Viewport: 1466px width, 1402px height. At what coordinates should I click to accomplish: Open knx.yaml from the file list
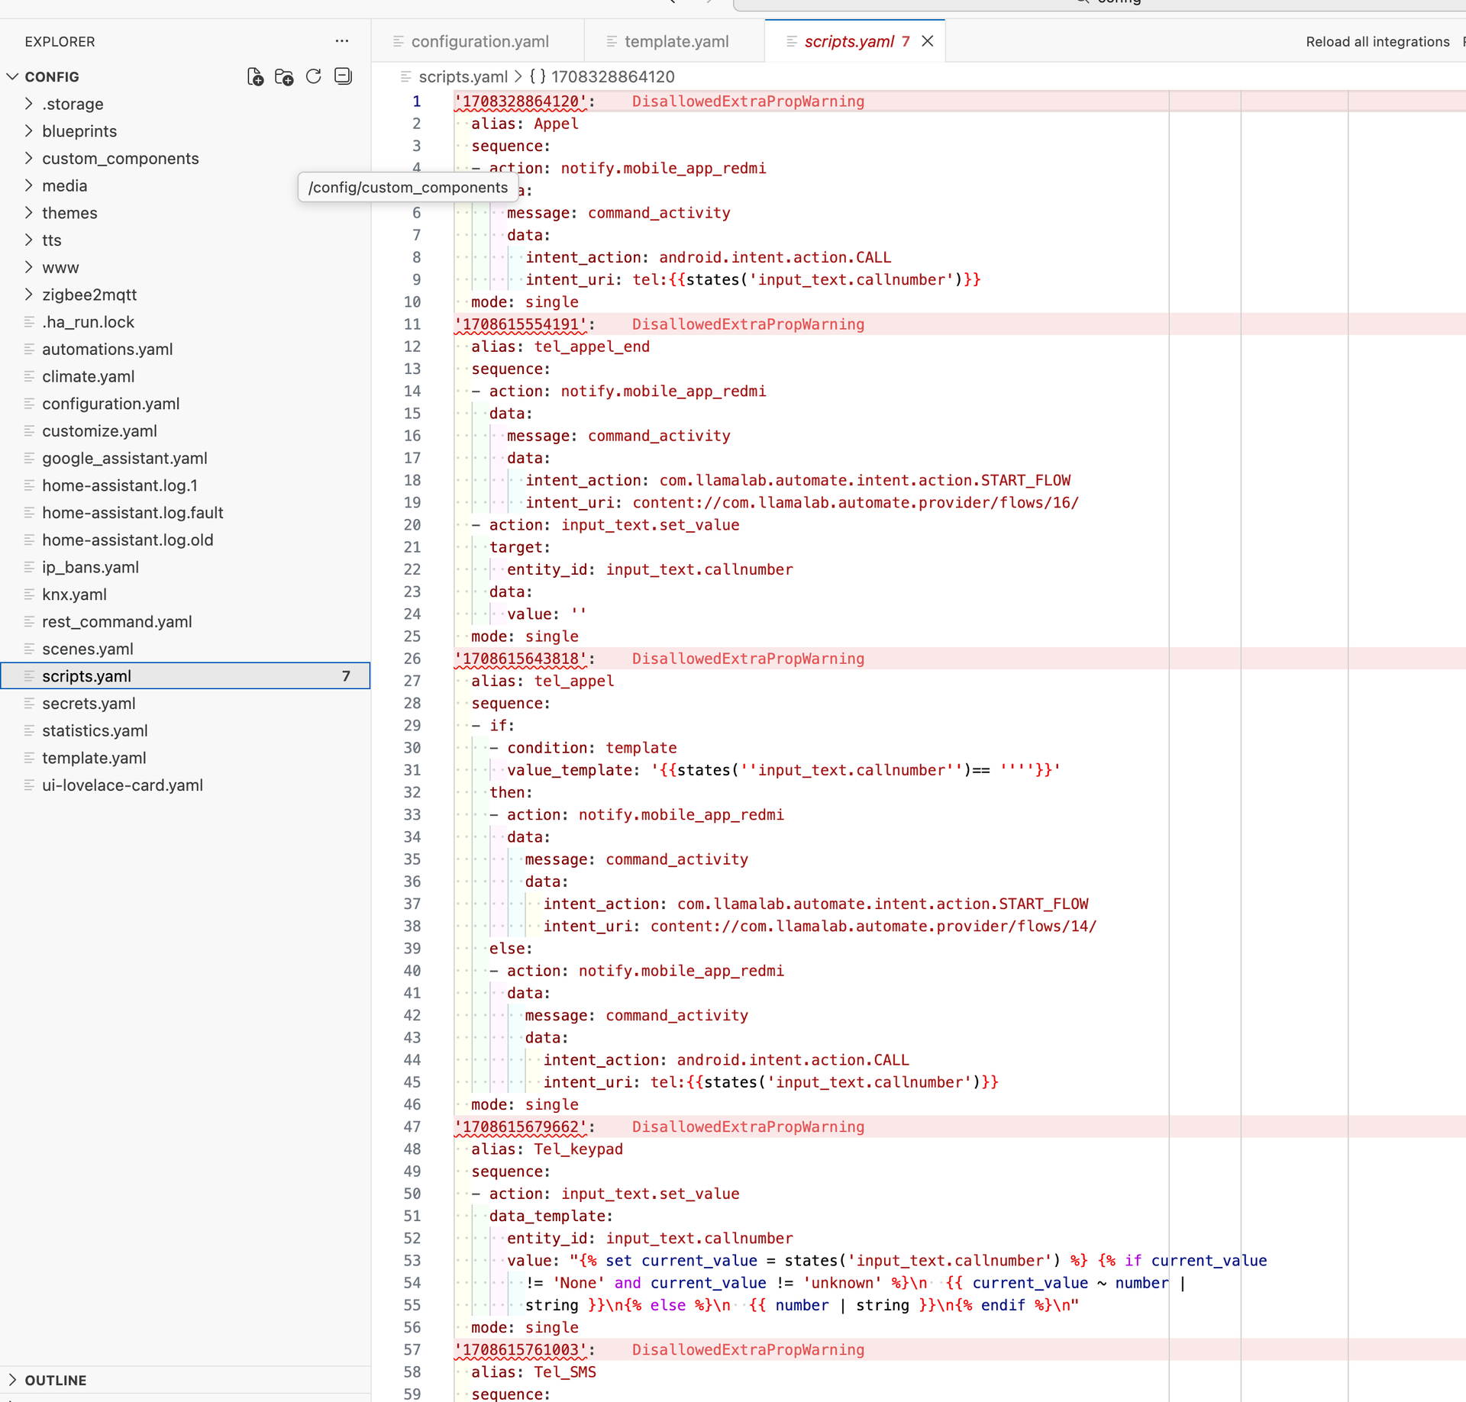pyautogui.click(x=74, y=594)
